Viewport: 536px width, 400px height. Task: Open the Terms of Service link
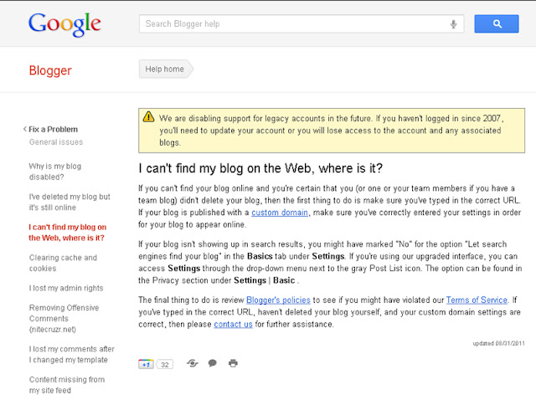click(x=477, y=300)
